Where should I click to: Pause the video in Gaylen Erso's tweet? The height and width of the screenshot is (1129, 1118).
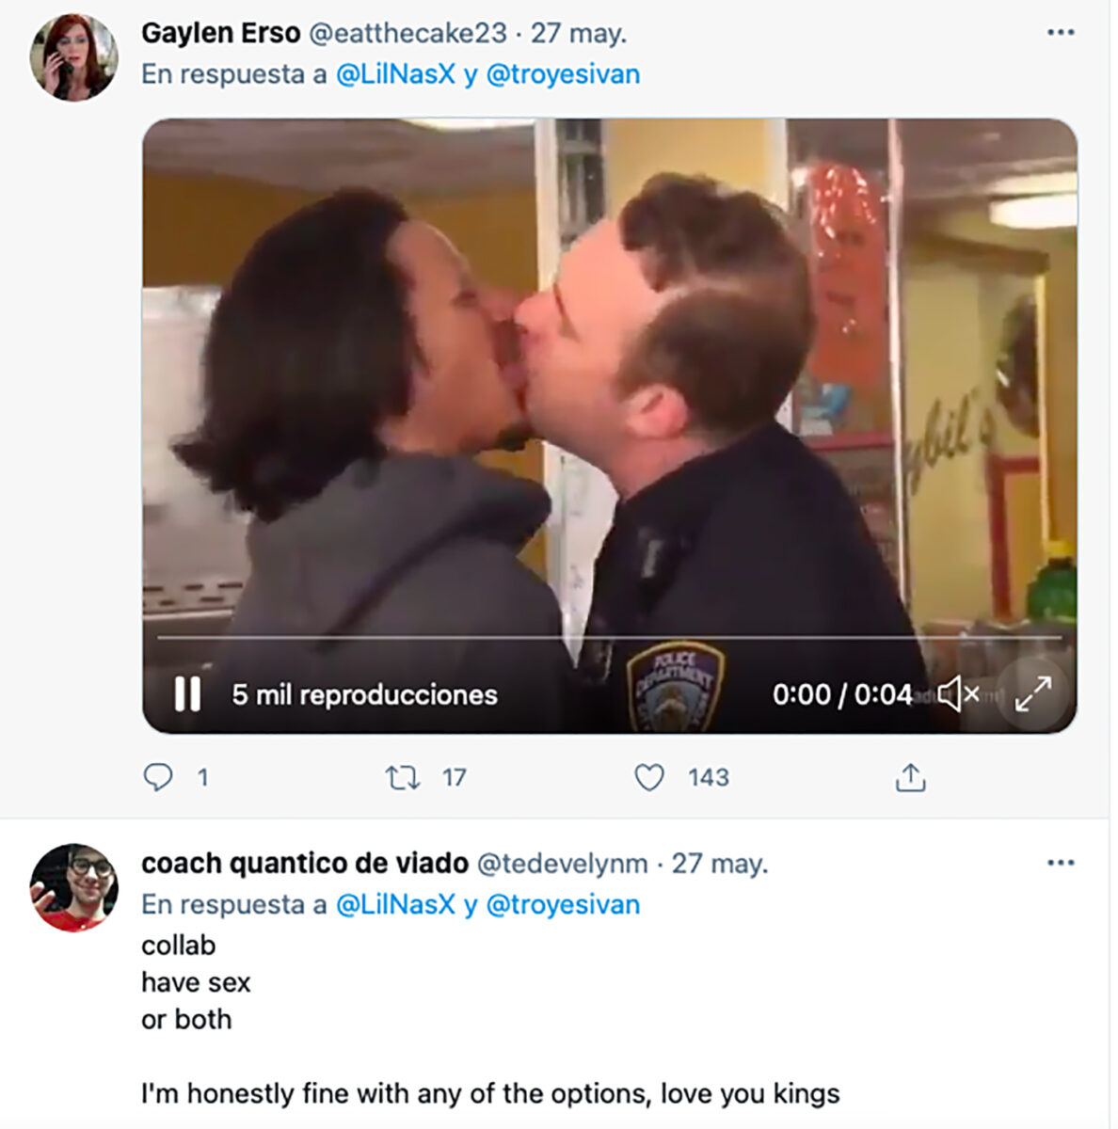pos(187,695)
